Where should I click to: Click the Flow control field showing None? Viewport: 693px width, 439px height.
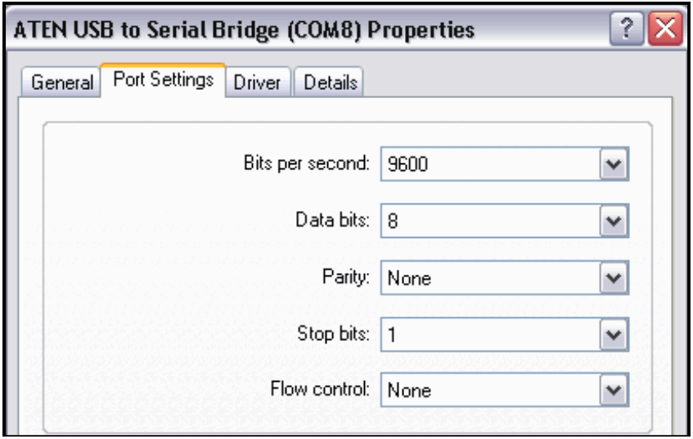pos(488,391)
